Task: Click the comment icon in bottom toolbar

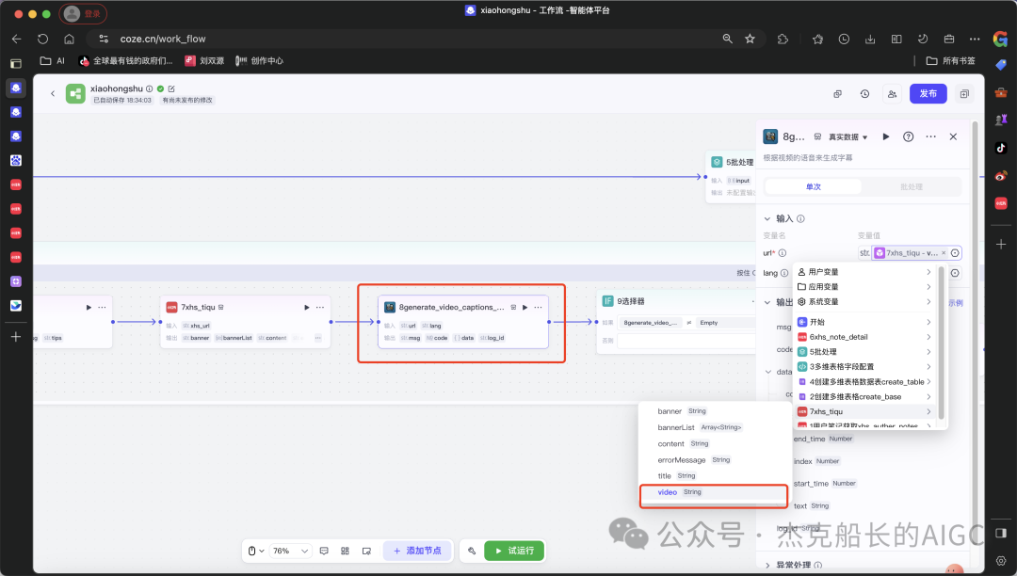Action: coord(324,551)
